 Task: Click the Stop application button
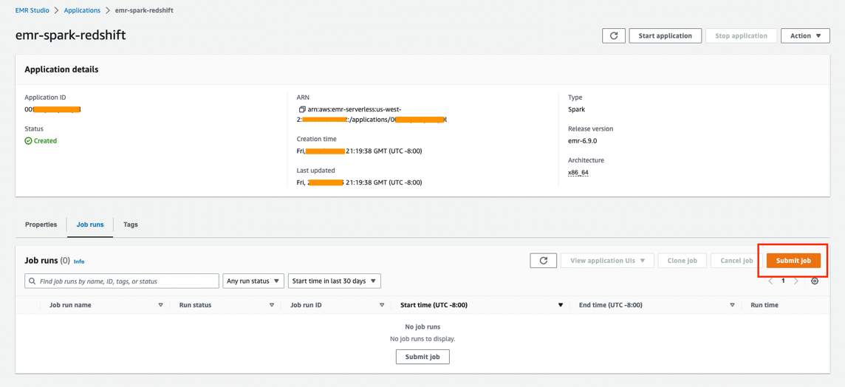pyautogui.click(x=741, y=35)
